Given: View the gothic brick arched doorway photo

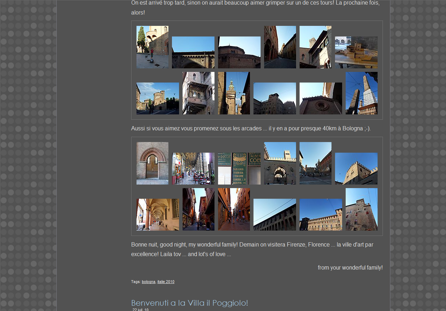Looking at the screenshot, I should coord(152,163).
